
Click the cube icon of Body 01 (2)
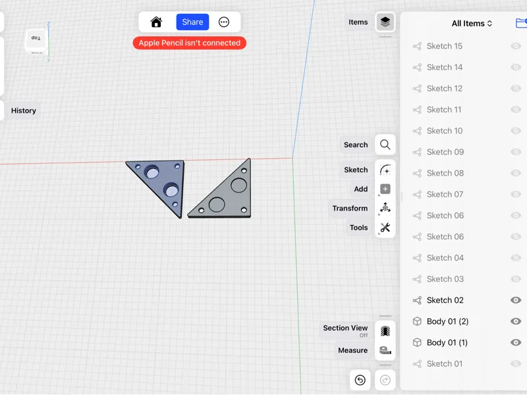coord(417,321)
